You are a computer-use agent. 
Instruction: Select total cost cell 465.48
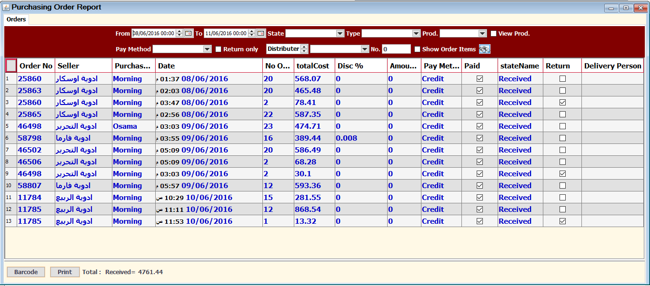[x=314, y=91]
